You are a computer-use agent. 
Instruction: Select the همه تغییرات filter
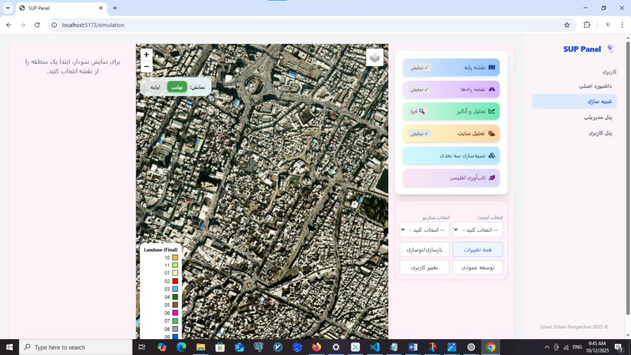(x=477, y=249)
